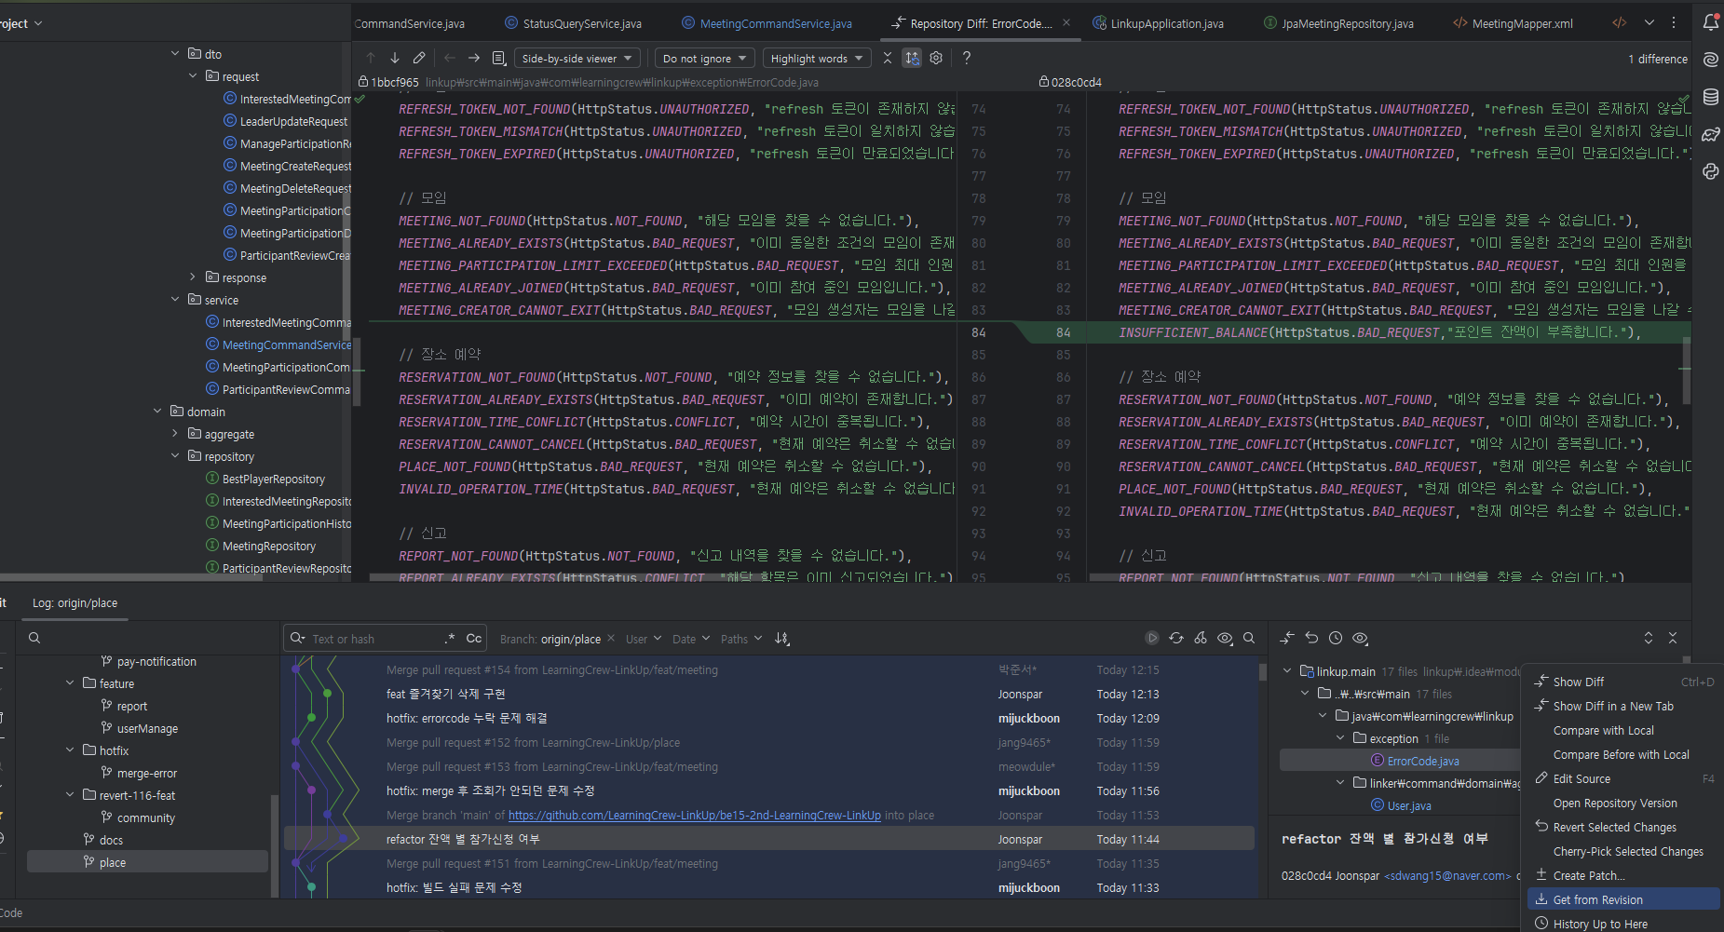Close the Repository Diff ErrorCode tab

[x=1066, y=22]
